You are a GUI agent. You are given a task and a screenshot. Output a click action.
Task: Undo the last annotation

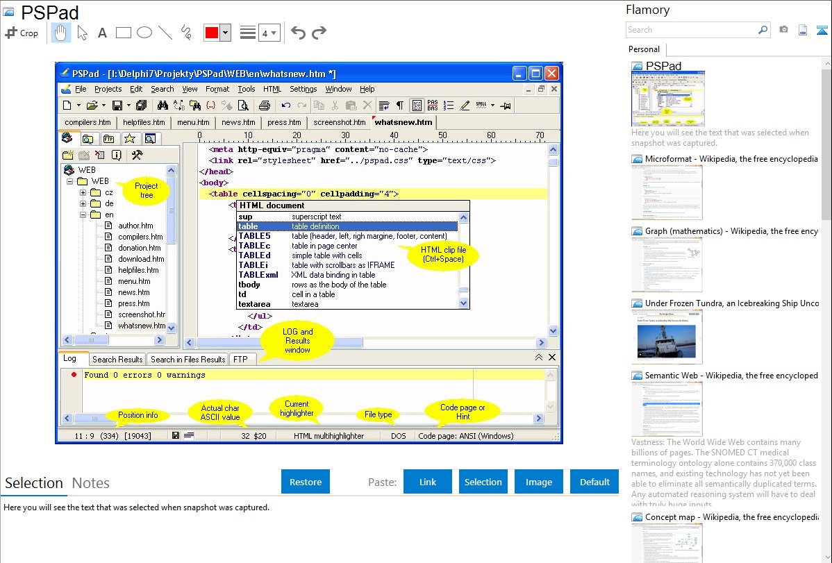[x=298, y=33]
